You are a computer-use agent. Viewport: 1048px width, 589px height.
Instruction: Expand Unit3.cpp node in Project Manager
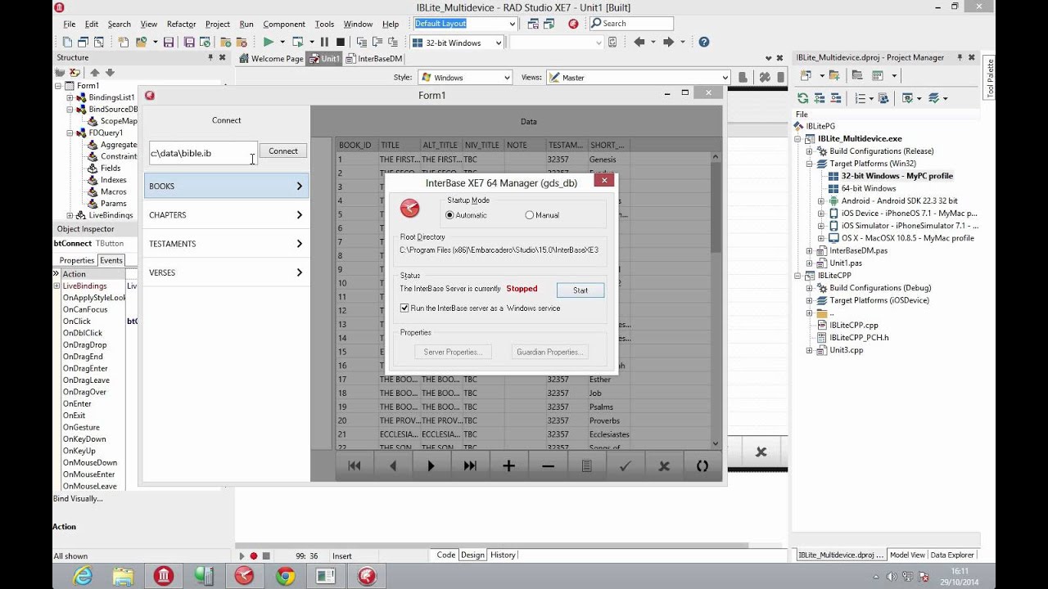[809, 350]
